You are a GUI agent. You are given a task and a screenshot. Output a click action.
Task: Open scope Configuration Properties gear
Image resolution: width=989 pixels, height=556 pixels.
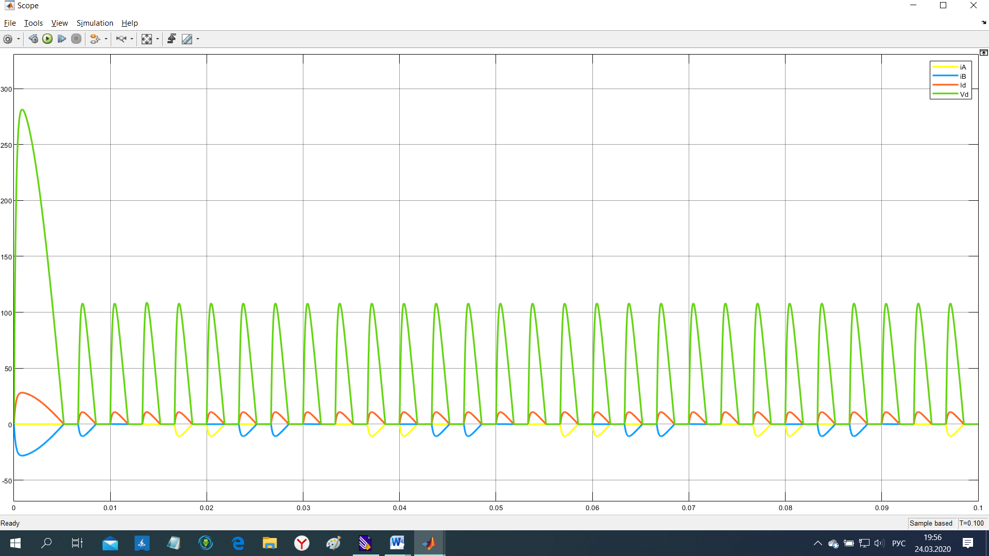[x=8, y=39]
